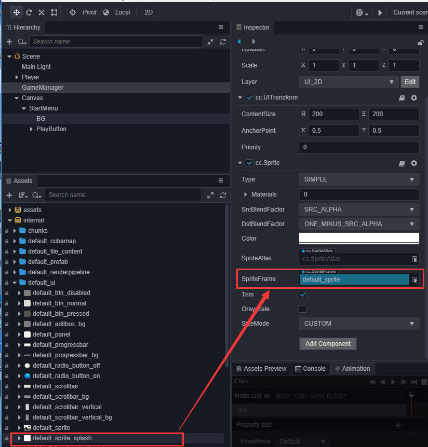The width and height of the screenshot is (428, 447).
Task: Select default_radio_button_on asset
Action: tap(66, 376)
